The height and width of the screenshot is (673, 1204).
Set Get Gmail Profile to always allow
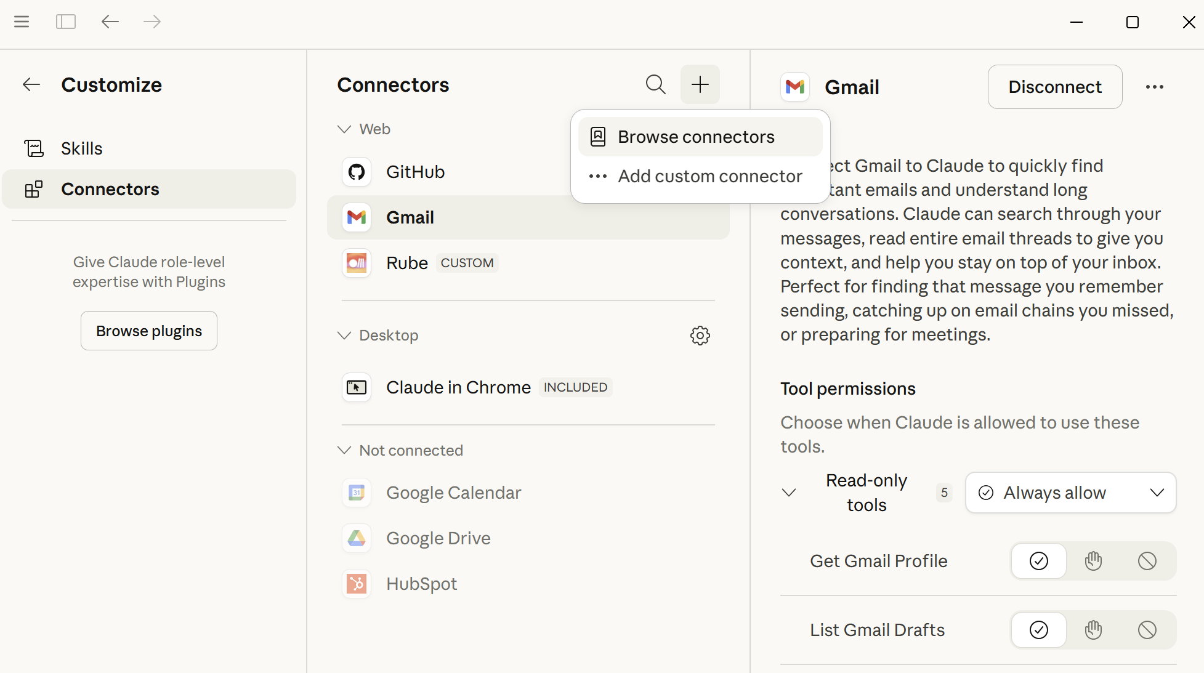[x=1038, y=561]
